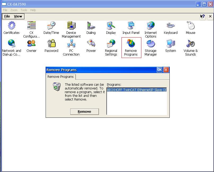Close the Remove Programs dialog
The image size is (214, 172).
pyautogui.click(x=166, y=70)
